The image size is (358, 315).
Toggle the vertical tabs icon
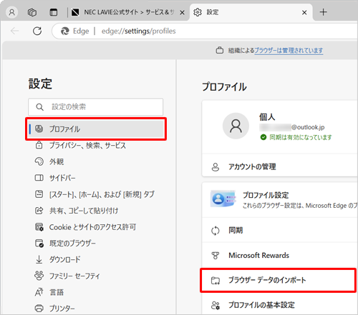(54, 12)
